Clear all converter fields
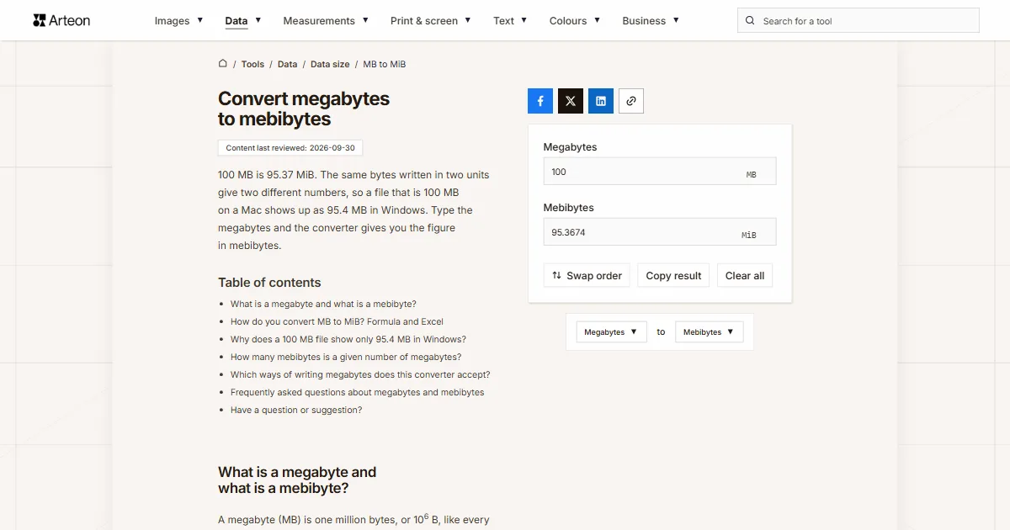 coord(745,275)
